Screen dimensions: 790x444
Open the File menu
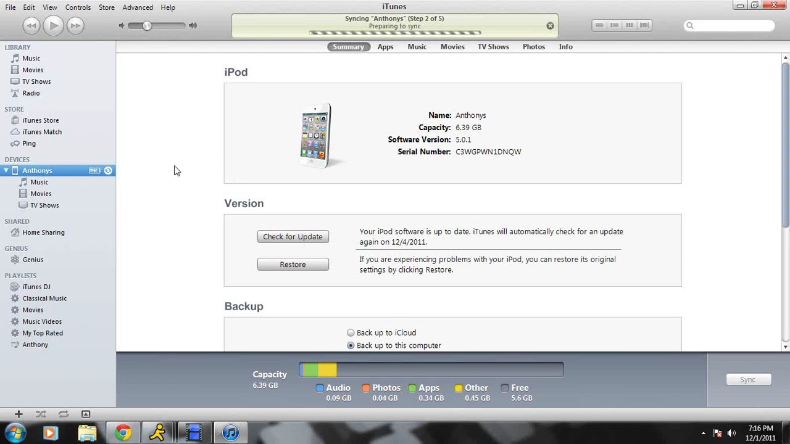(10, 7)
